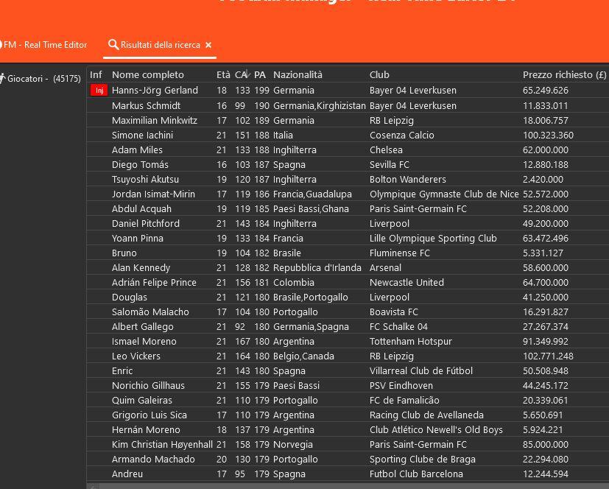This screenshot has width=609, height=489.
Task: Click the Club column header
Action: 379,74
